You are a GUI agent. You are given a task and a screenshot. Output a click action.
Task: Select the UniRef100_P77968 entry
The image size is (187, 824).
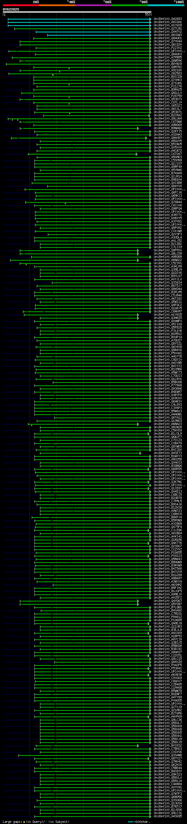tap(168, 386)
